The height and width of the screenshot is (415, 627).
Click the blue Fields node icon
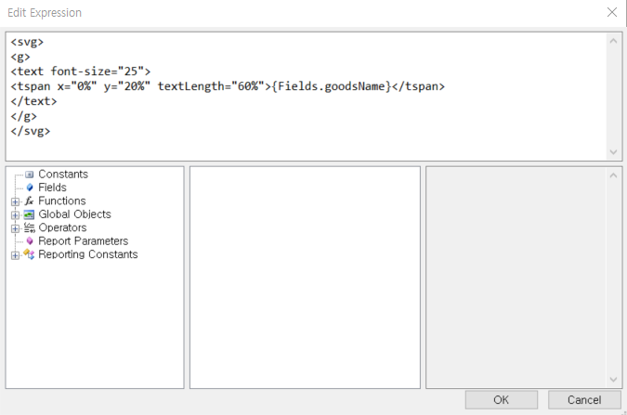click(30, 188)
